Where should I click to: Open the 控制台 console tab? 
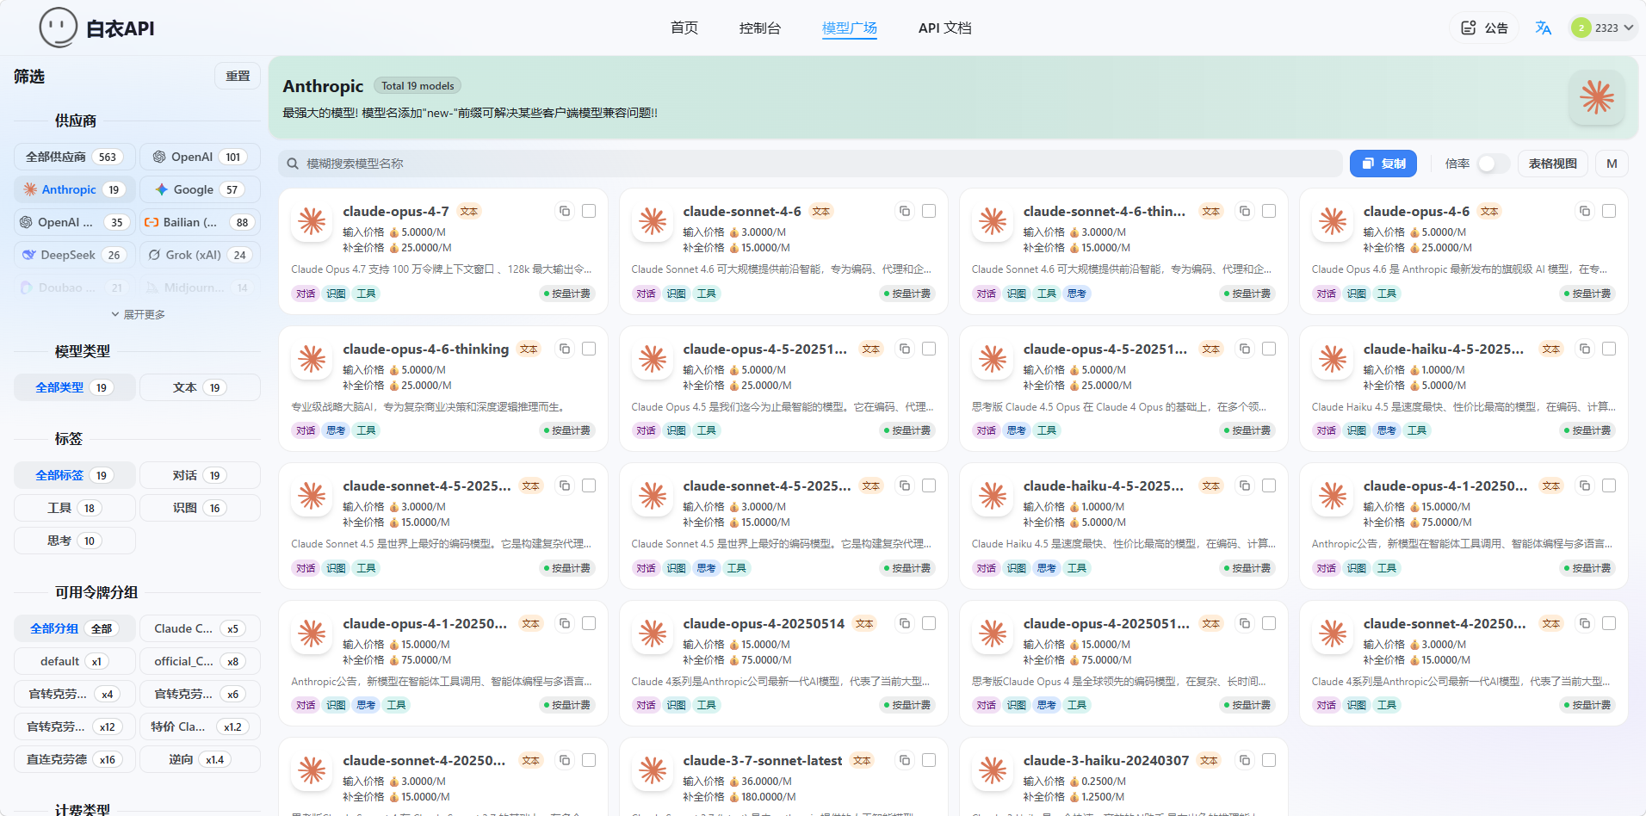pyautogui.click(x=760, y=28)
